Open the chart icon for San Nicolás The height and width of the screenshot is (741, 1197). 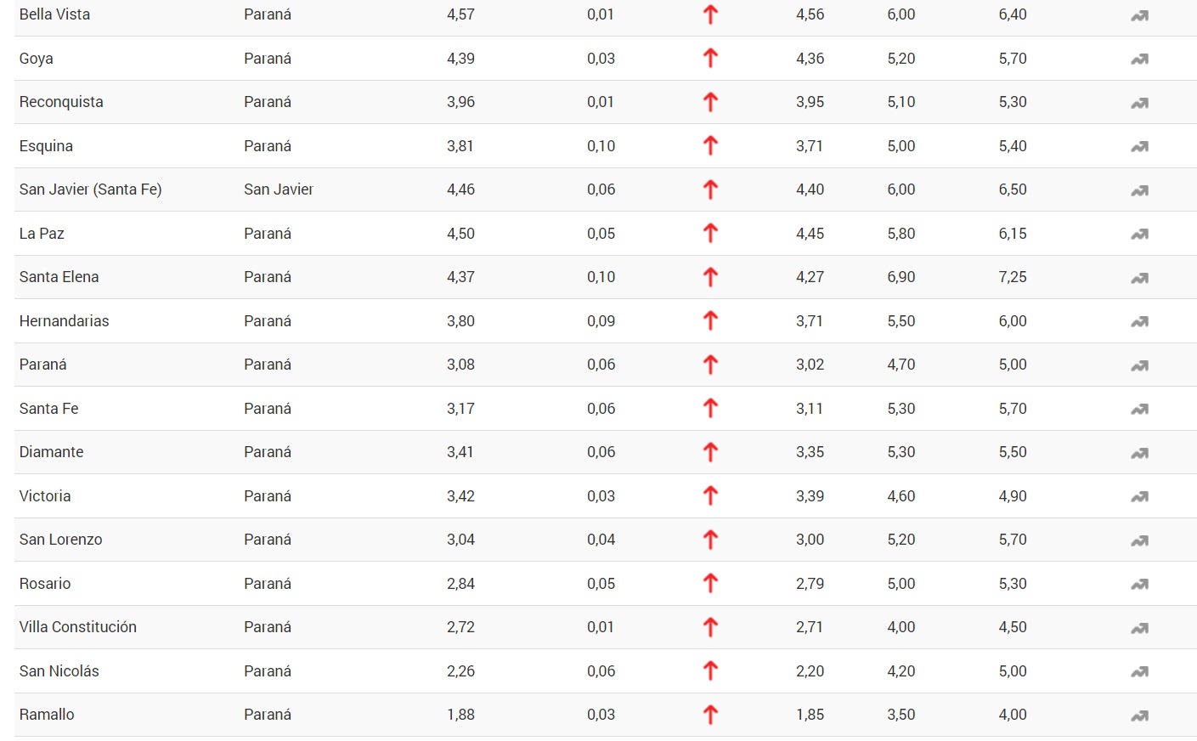click(x=1139, y=671)
